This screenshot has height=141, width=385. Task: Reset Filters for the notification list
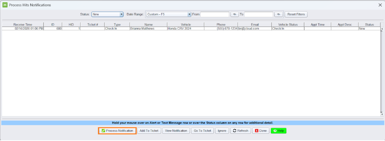296,14
